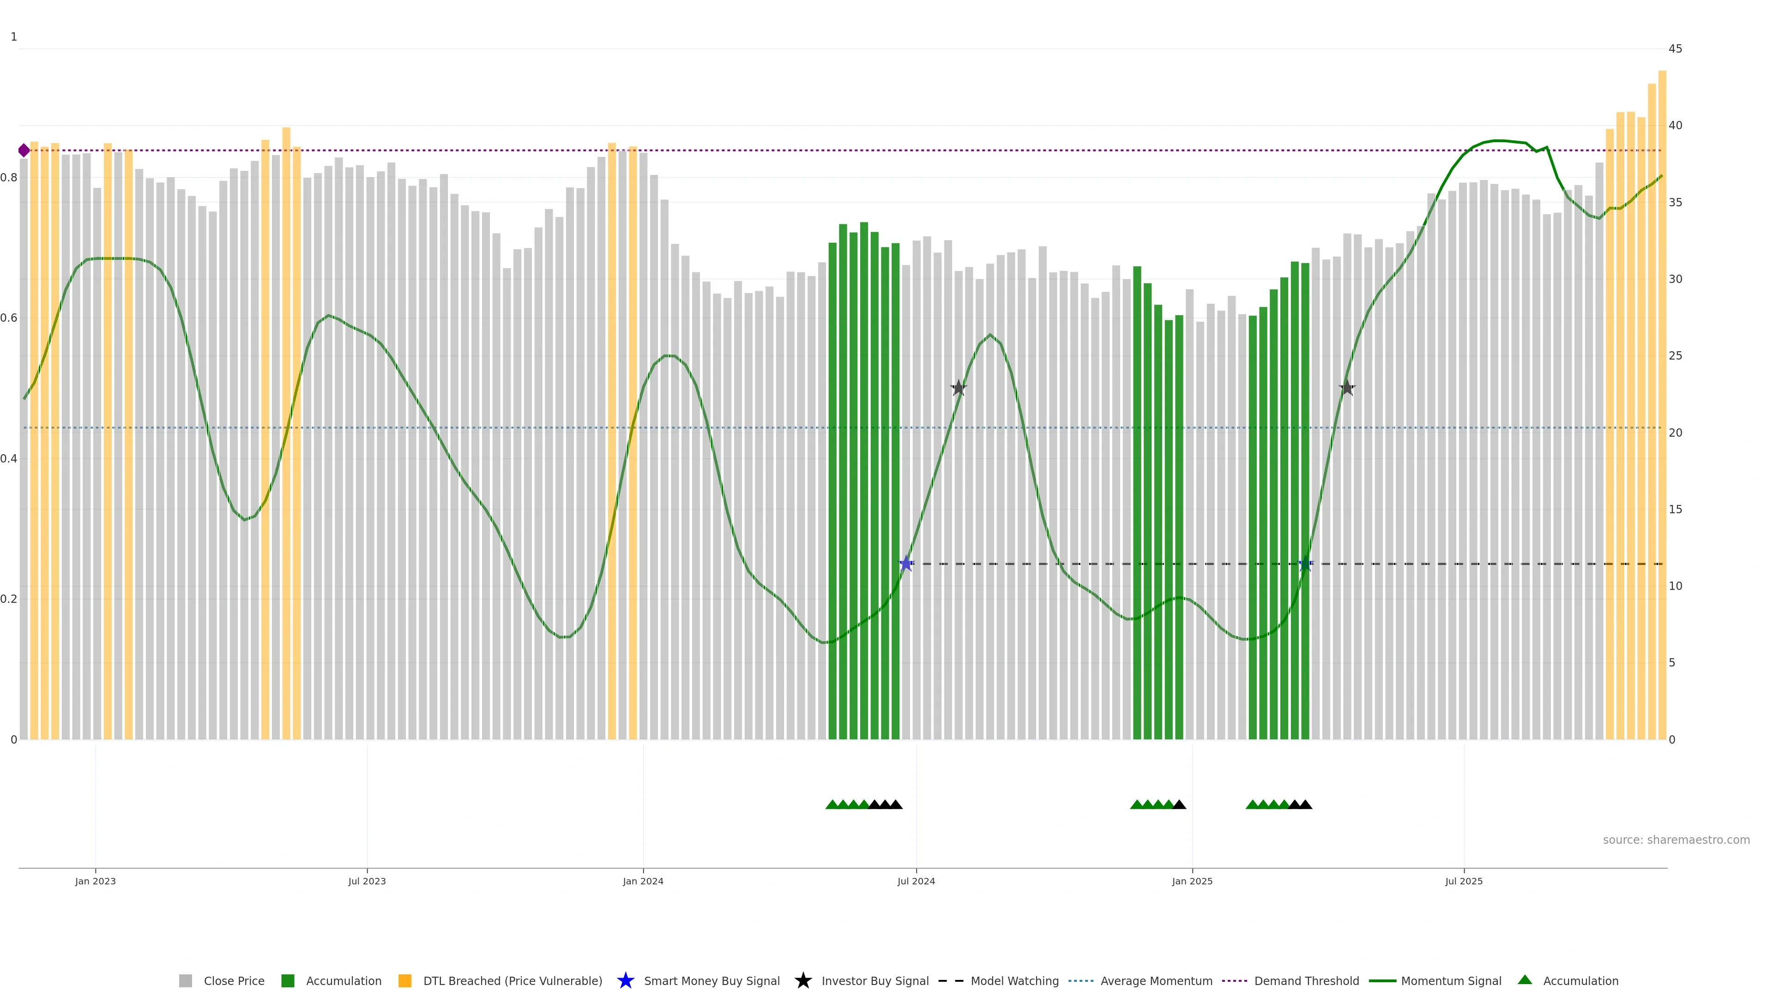Click the green Accumulation triangle legend icon
Viewport: 1773px width, 997px height.
(1525, 980)
